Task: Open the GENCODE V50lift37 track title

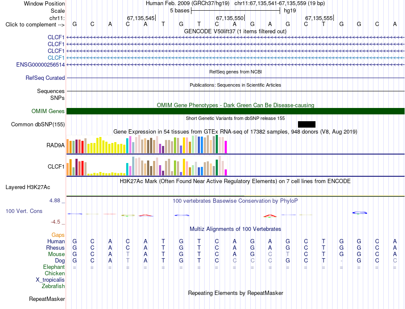Action: pyautogui.click(x=235, y=31)
